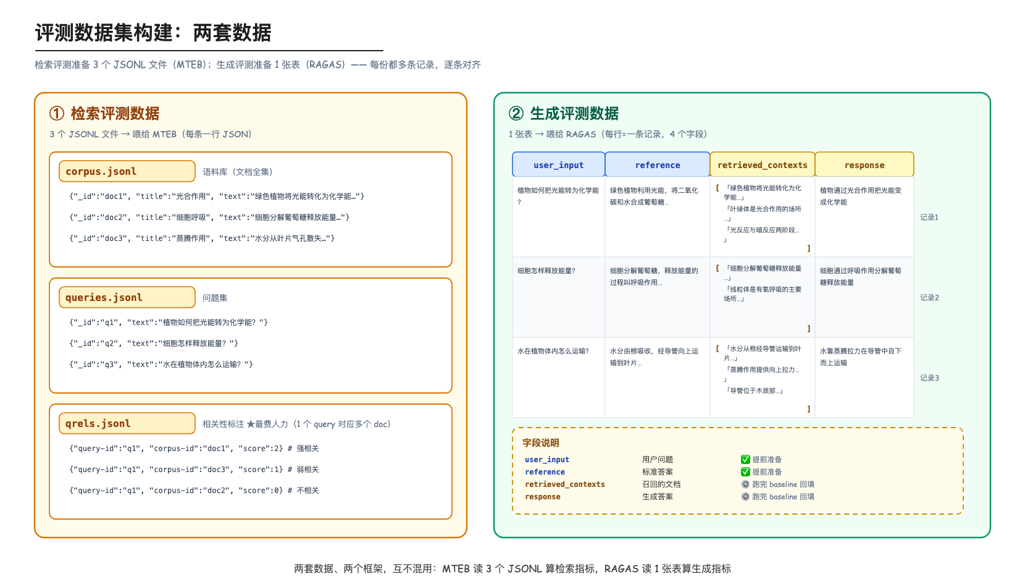
Task: Select the JSON line containing "doc2" "细胞呼吸"
Action: (x=209, y=217)
